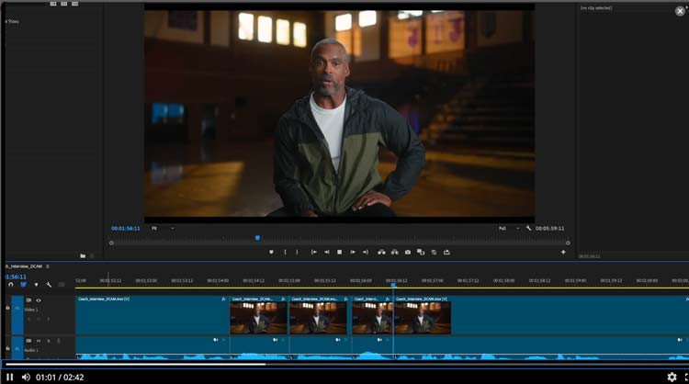
Task: Toggle track lock on Audio 1
Action: [x=8, y=348]
